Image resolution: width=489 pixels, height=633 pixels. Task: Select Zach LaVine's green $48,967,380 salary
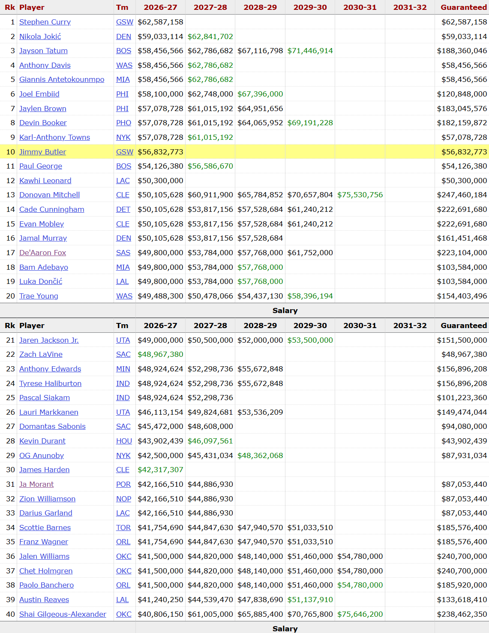(x=160, y=354)
